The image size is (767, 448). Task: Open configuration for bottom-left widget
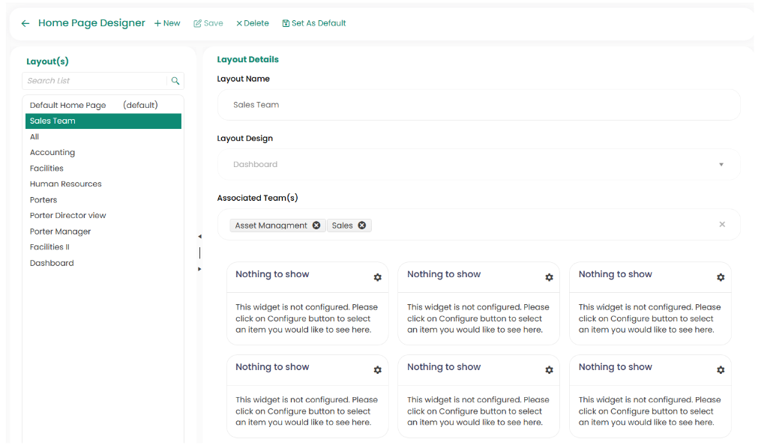pos(378,370)
